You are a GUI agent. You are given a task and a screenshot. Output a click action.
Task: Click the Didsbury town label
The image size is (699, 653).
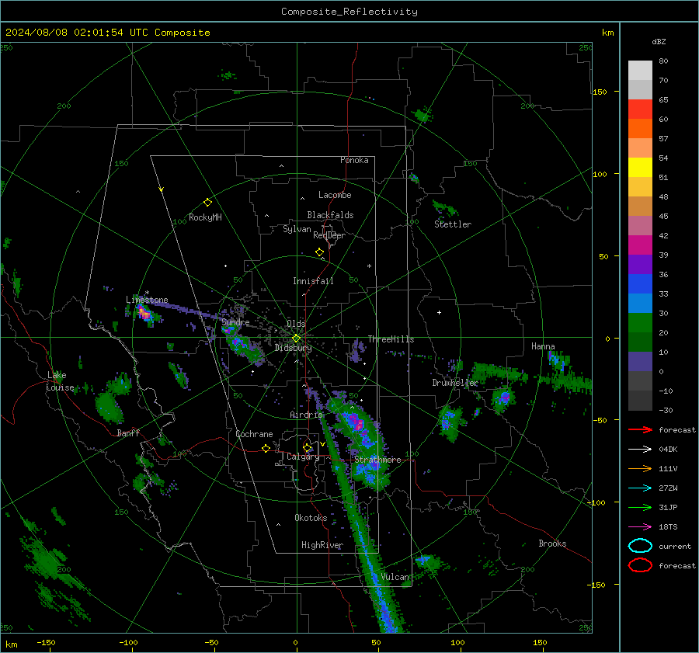pyautogui.click(x=293, y=348)
